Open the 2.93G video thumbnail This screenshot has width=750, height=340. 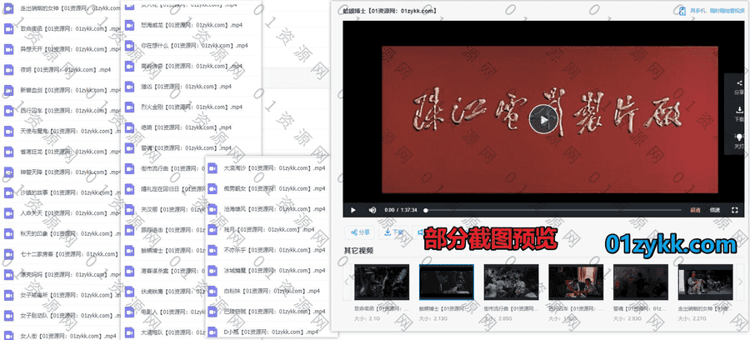[641, 282]
